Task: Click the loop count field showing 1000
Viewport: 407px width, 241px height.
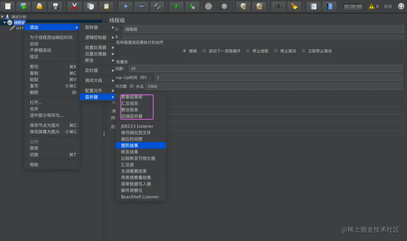Action: point(274,86)
